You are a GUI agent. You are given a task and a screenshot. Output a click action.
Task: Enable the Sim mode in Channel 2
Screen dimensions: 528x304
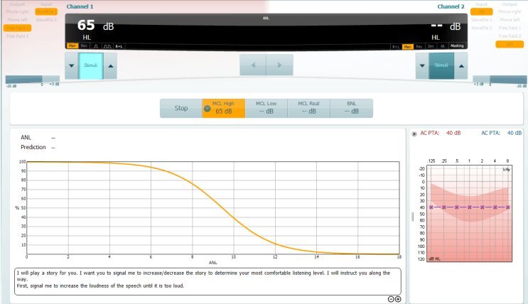tap(431, 46)
